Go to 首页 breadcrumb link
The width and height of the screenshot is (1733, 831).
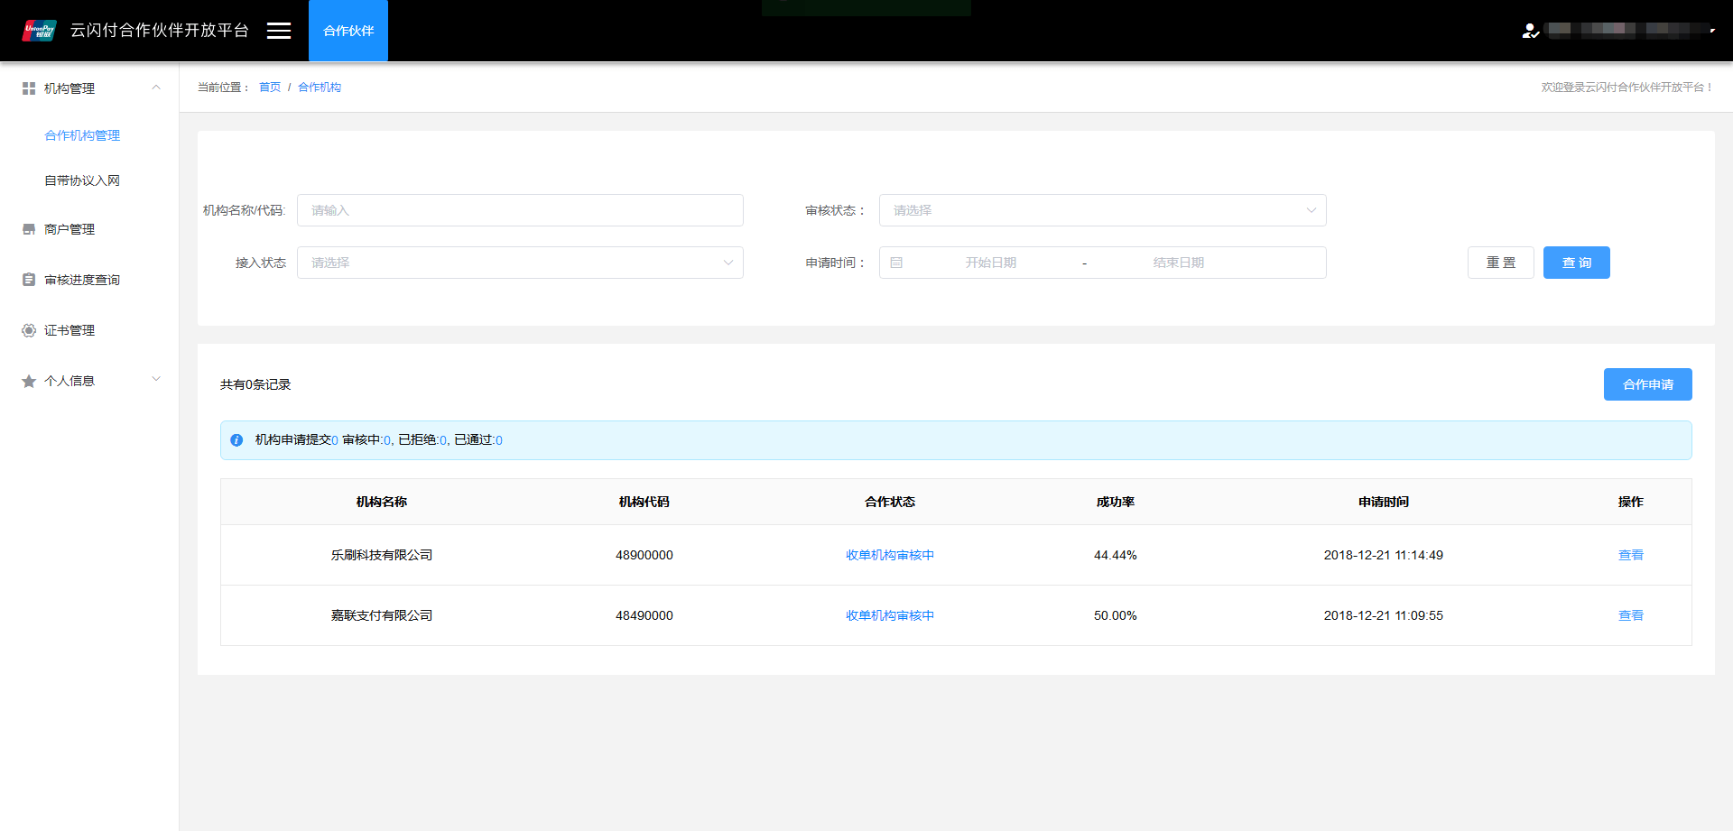(x=270, y=88)
